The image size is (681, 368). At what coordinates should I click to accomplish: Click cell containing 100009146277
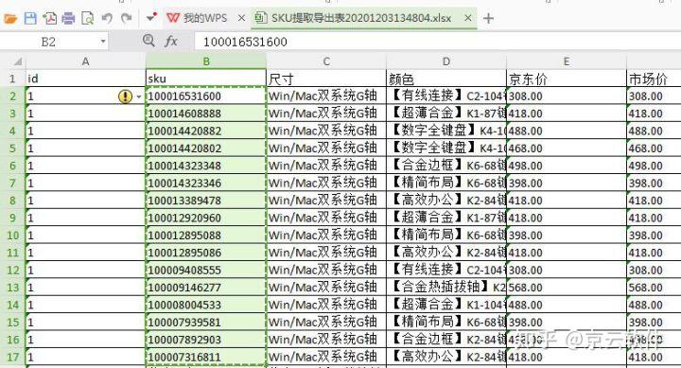[x=206, y=288]
